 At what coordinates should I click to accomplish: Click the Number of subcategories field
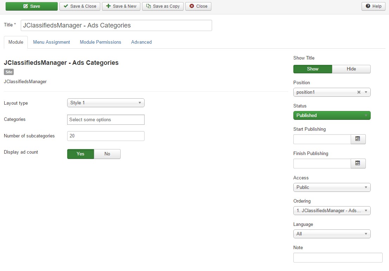[106, 136]
